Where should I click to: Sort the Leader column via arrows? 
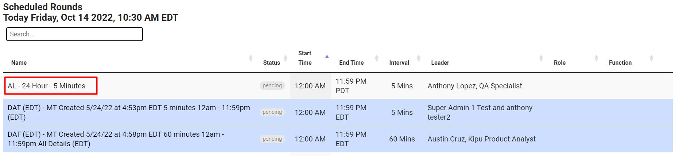point(541,58)
